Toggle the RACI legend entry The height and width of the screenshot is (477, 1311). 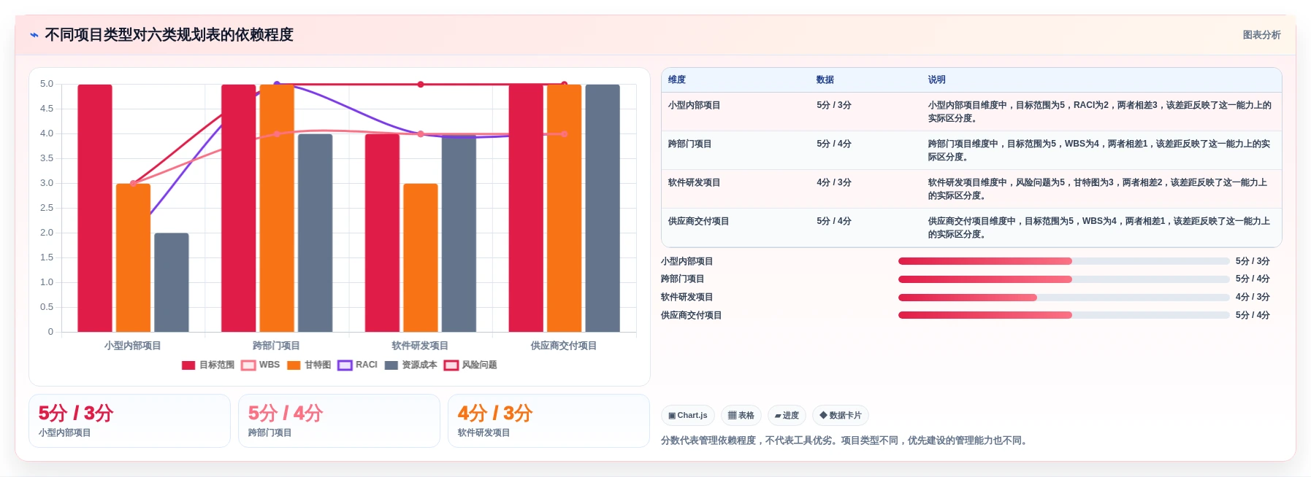point(358,365)
